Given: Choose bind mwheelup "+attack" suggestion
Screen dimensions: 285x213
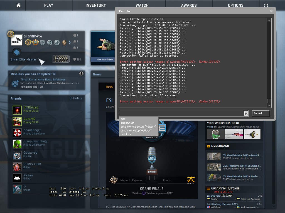Looking at the screenshot, I should (139, 130).
